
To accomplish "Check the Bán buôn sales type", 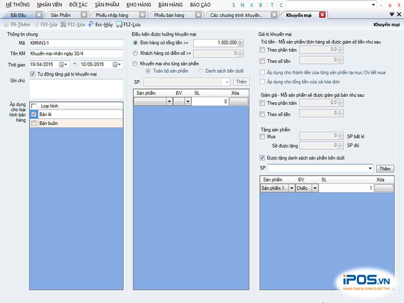I will pos(33,123).
